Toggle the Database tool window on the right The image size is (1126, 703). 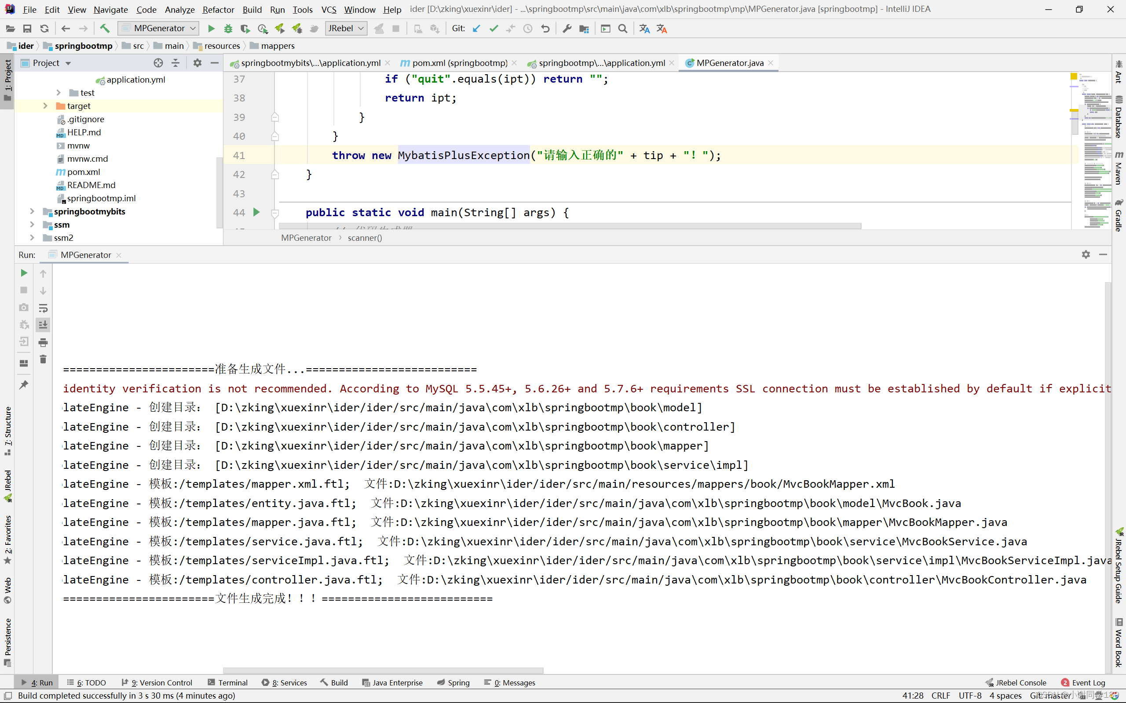click(x=1119, y=116)
